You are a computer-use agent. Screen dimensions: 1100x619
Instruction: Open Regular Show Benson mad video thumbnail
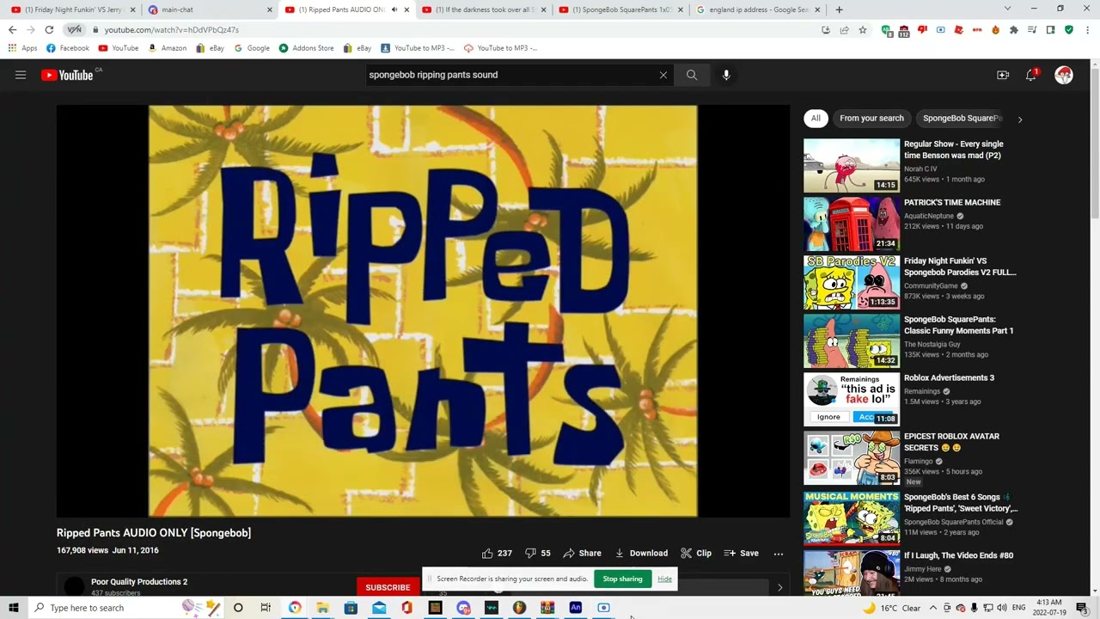[x=852, y=166]
